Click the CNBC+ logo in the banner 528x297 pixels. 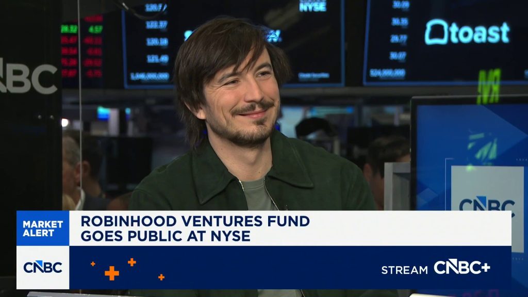461,268
